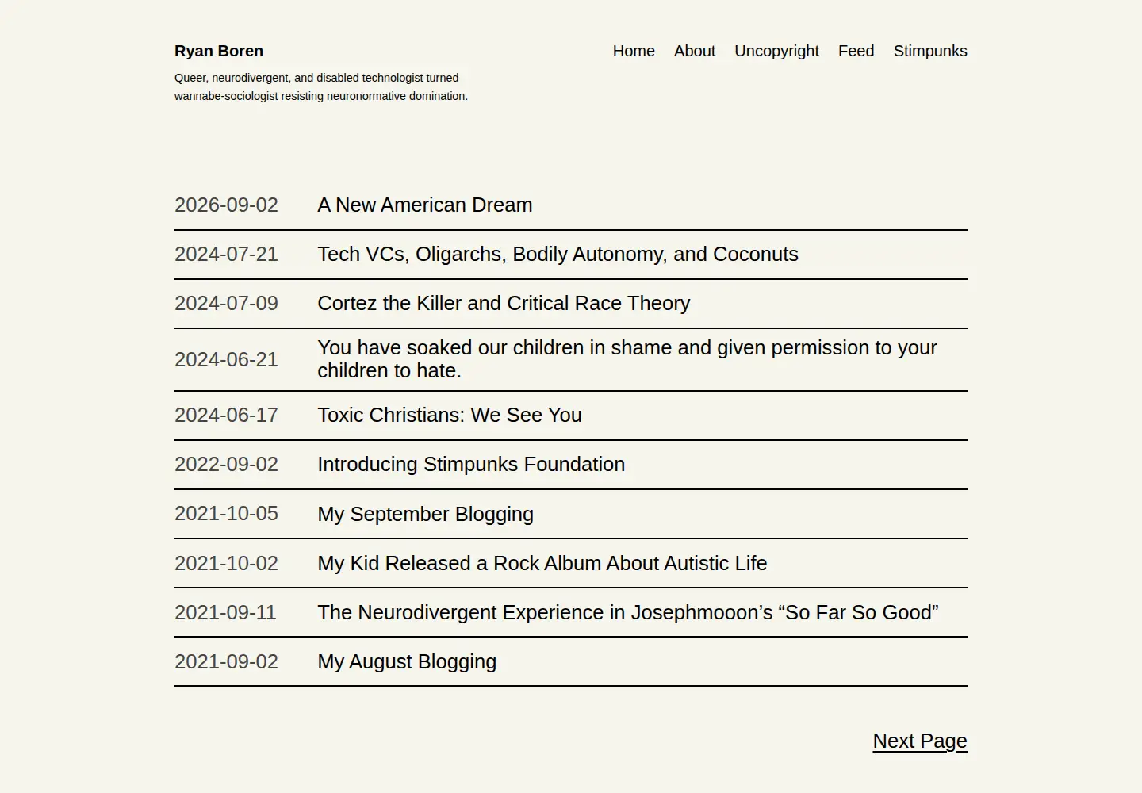1142x793 pixels.
Task: Click the date 2021-10-02
Action: pos(226,563)
